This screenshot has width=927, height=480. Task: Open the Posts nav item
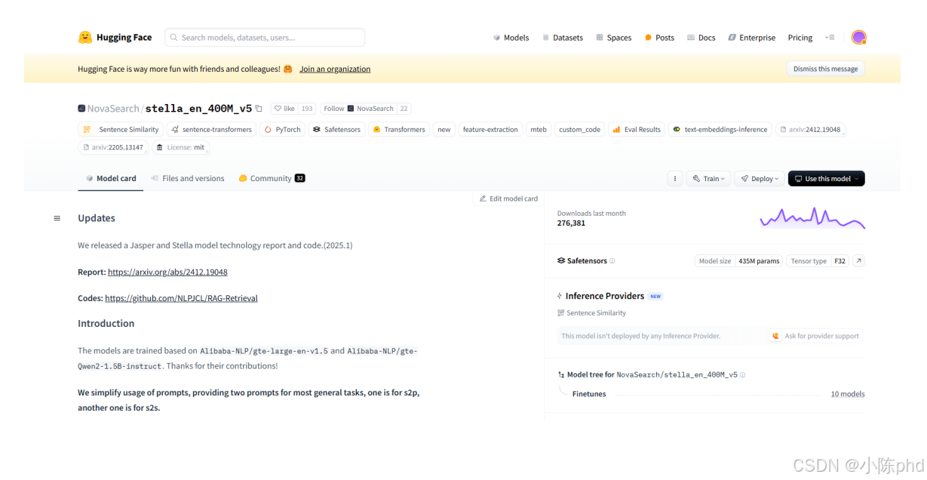(659, 38)
